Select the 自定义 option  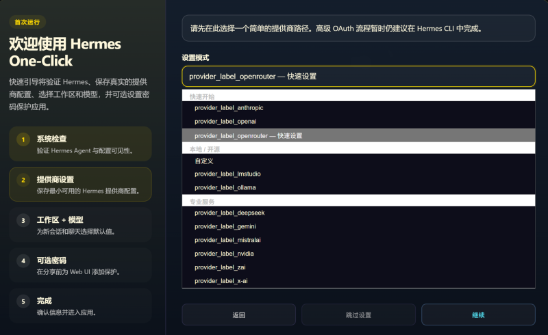(358, 161)
